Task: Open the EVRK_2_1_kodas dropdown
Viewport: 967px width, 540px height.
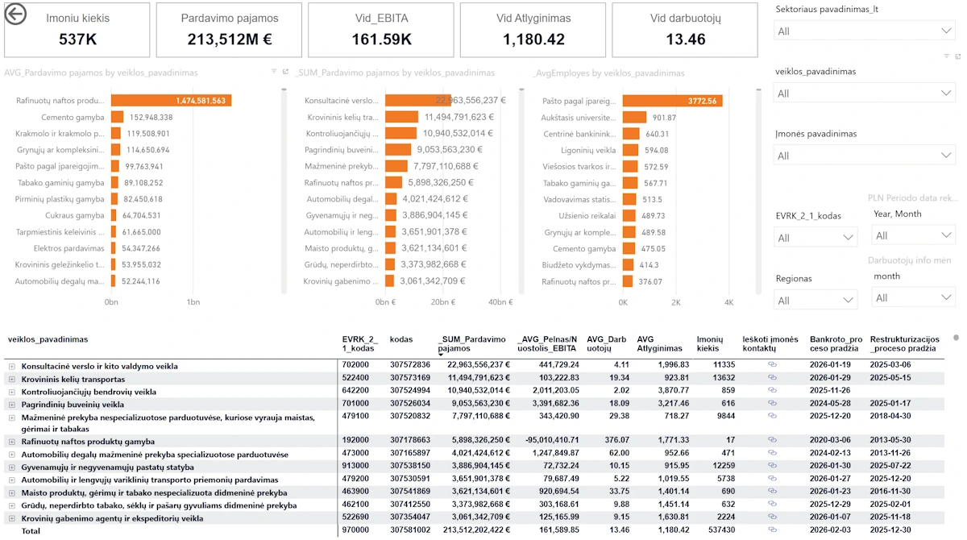Action: [816, 238]
